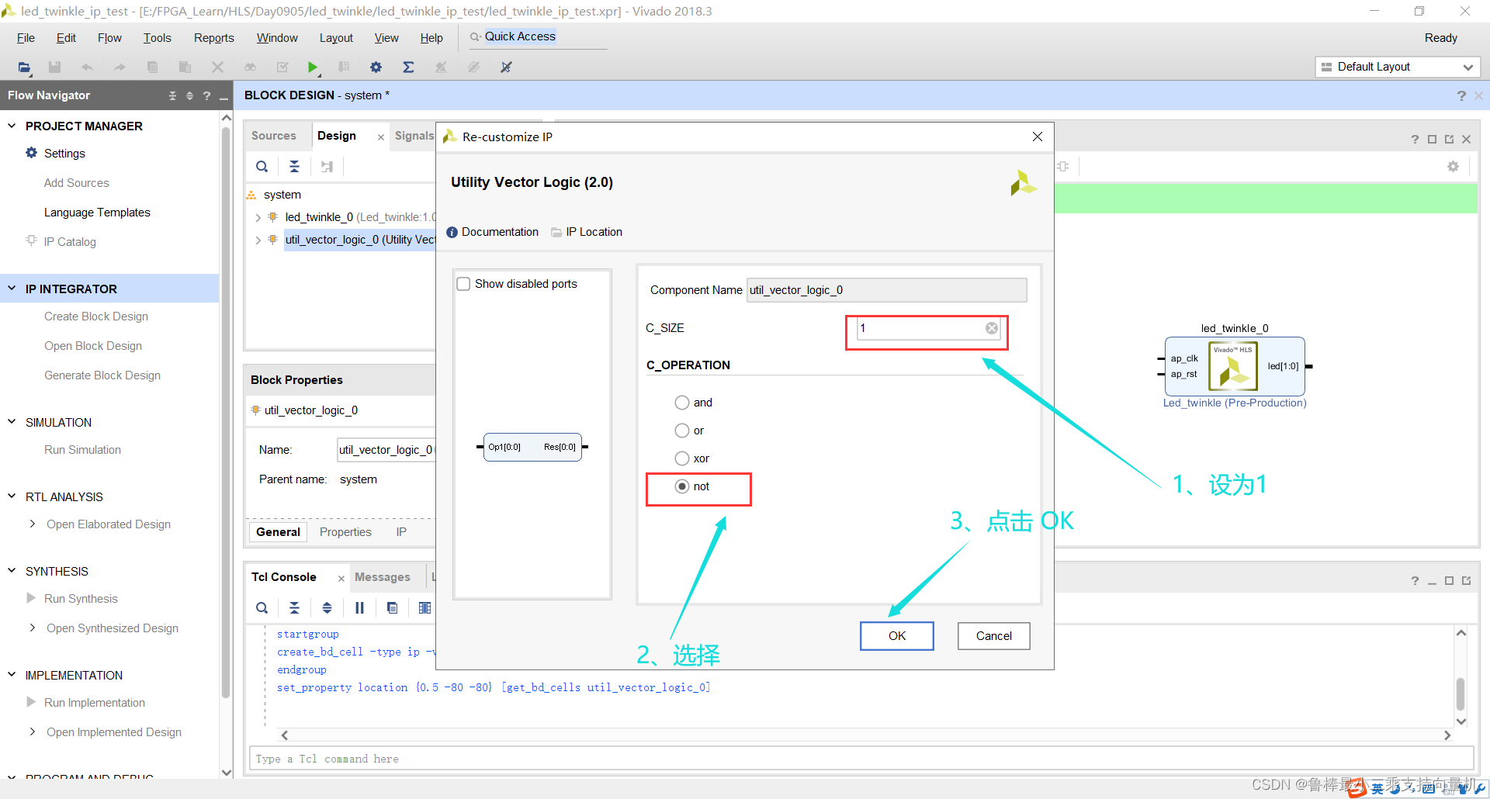This screenshot has height=799, width=1490.
Task: Click the Tcl command input field
Action: (861, 759)
